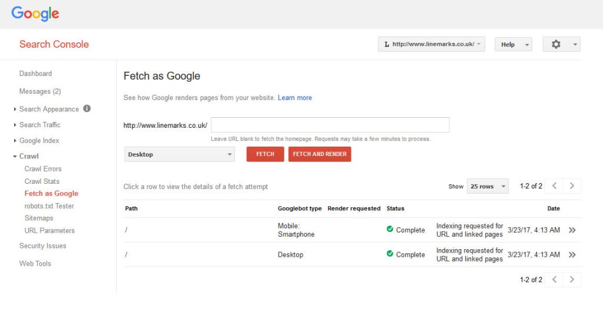Click date 3/23/17, 4:13 AM in Desktop row

coord(534,255)
